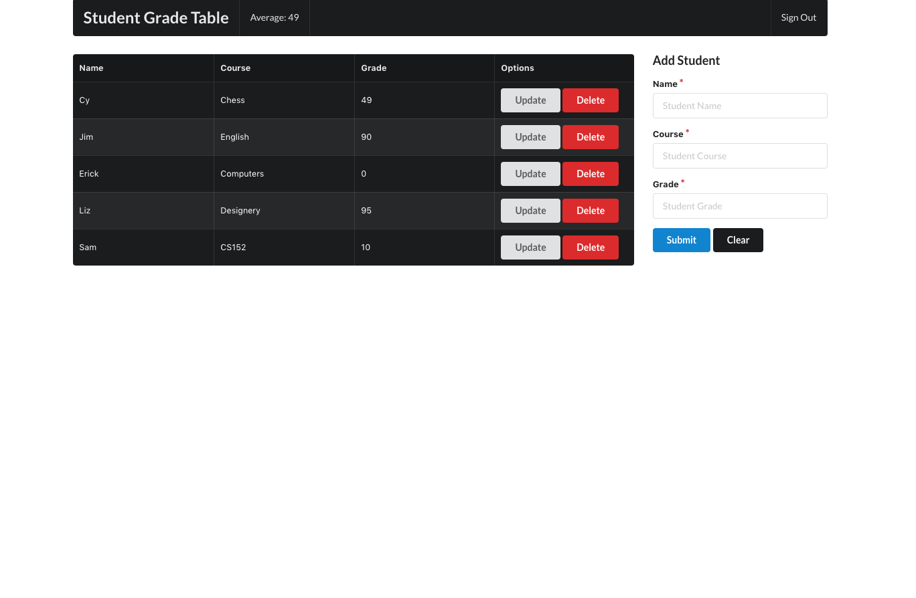Update Jim's English record
Screen dimensions: 916x598
(x=530, y=137)
